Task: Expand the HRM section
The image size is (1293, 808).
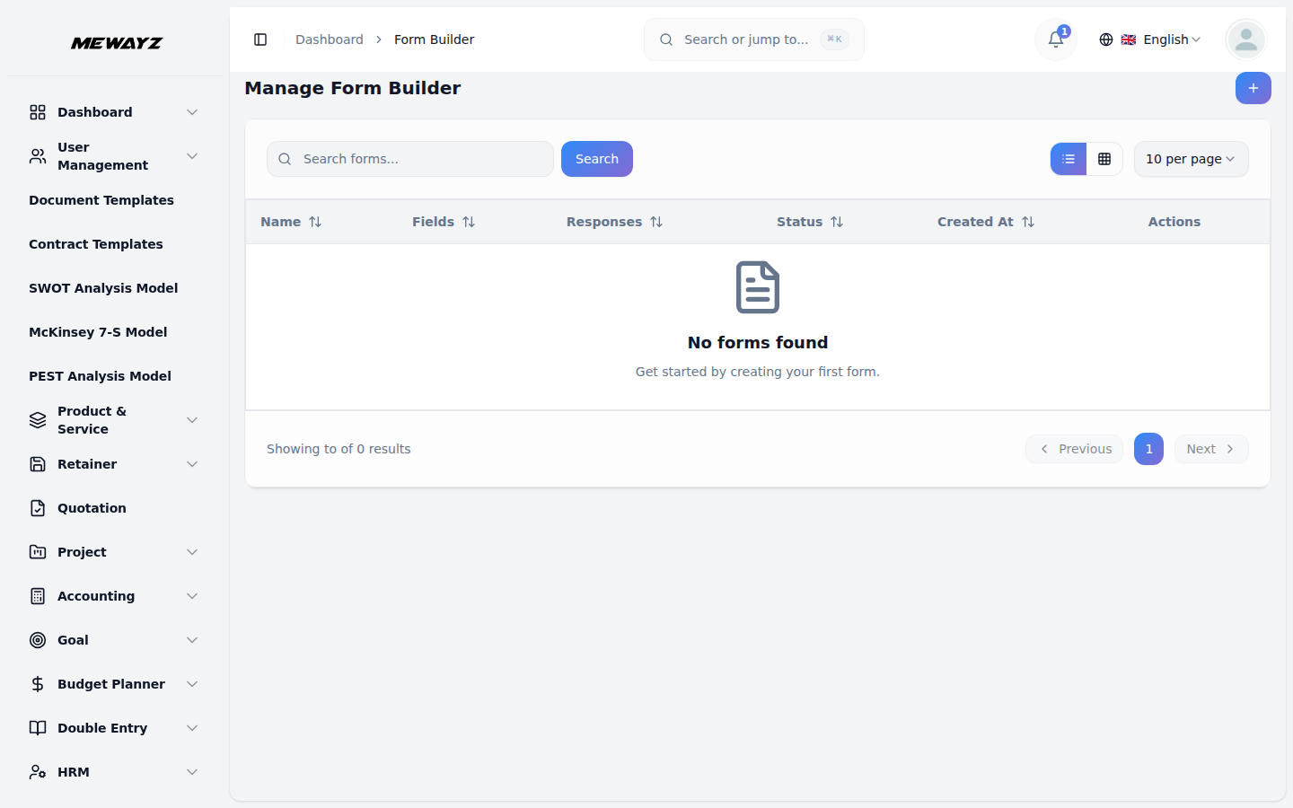Action: click(73, 771)
